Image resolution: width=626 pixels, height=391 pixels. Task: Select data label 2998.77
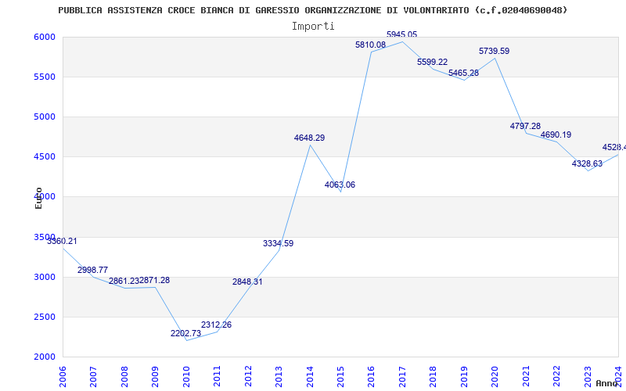coord(92,270)
